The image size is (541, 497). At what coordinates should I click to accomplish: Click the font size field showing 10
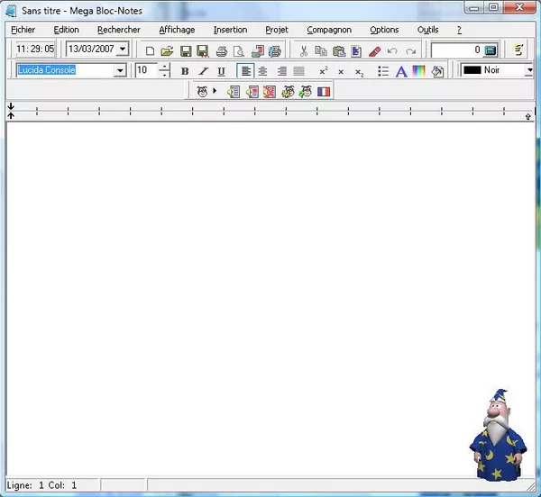(x=147, y=70)
